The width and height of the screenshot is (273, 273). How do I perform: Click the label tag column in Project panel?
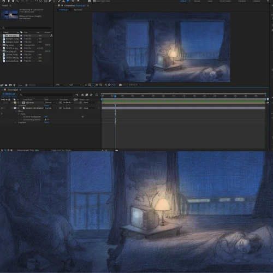click(x=21, y=32)
